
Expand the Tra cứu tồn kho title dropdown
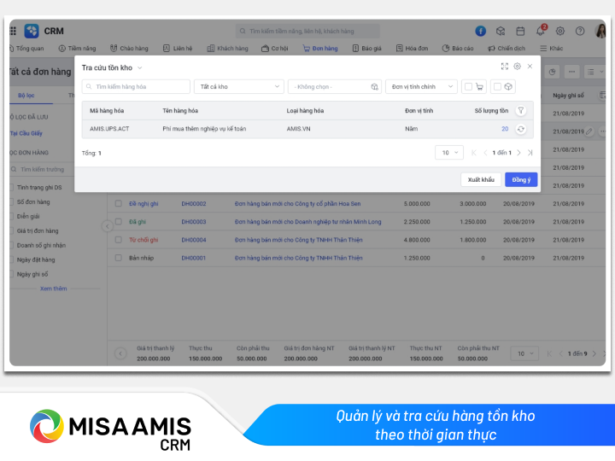tap(139, 67)
